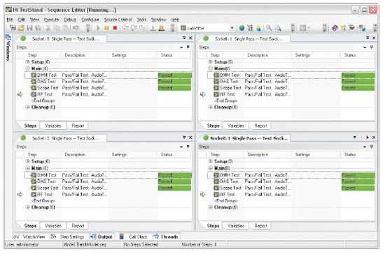Click the Windows sidebar panel icon at left edge
Image resolution: width=385 pixels, height=254 pixels.
coord(8,37)
